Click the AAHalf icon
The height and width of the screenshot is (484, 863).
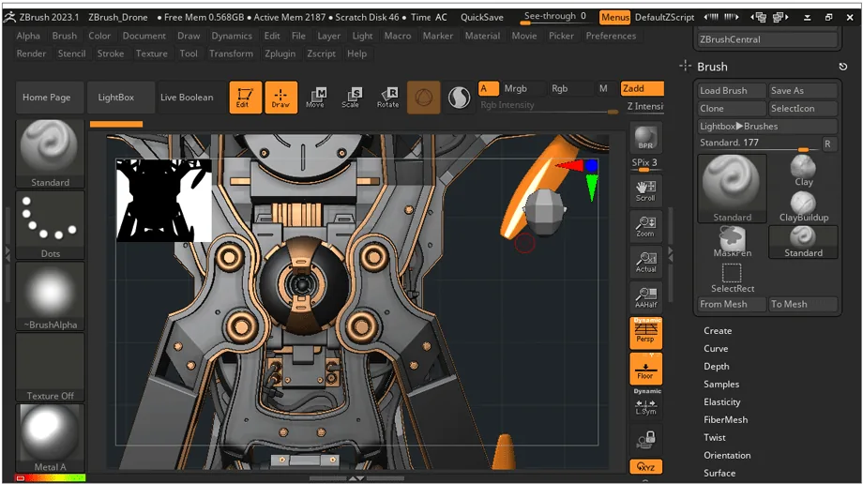point(645,297)
